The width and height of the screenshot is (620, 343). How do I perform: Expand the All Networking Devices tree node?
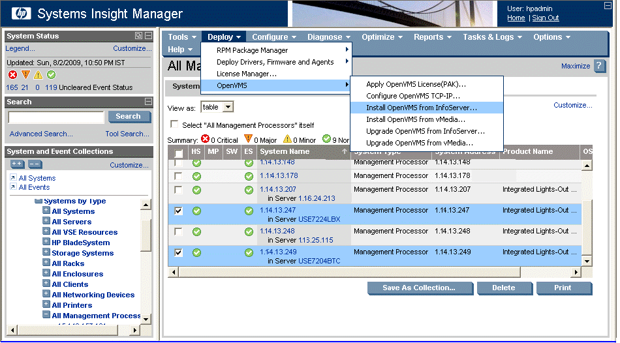(46, 293)
